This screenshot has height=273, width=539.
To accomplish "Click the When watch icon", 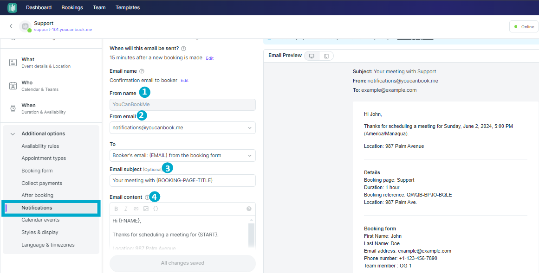I will (13, 108).
